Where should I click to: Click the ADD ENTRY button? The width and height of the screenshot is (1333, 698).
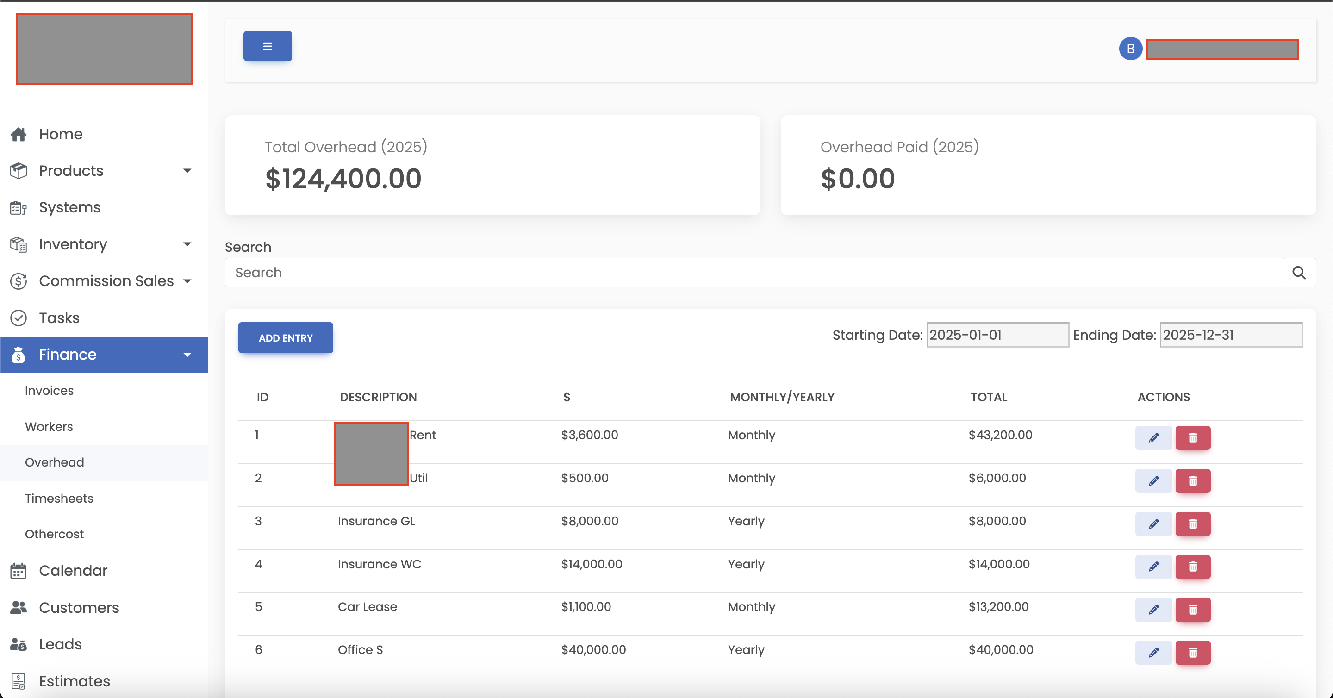click(285, 337)
